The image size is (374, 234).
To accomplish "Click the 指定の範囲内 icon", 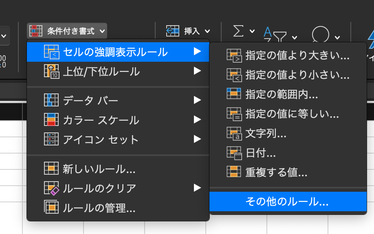I will click(234, 93).
